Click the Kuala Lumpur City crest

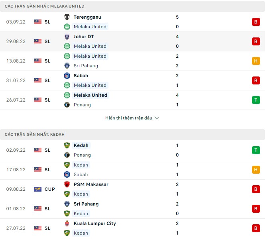click(67, 223)
